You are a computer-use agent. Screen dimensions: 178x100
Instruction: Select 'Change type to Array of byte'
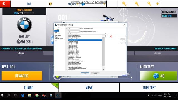(75, 57)
